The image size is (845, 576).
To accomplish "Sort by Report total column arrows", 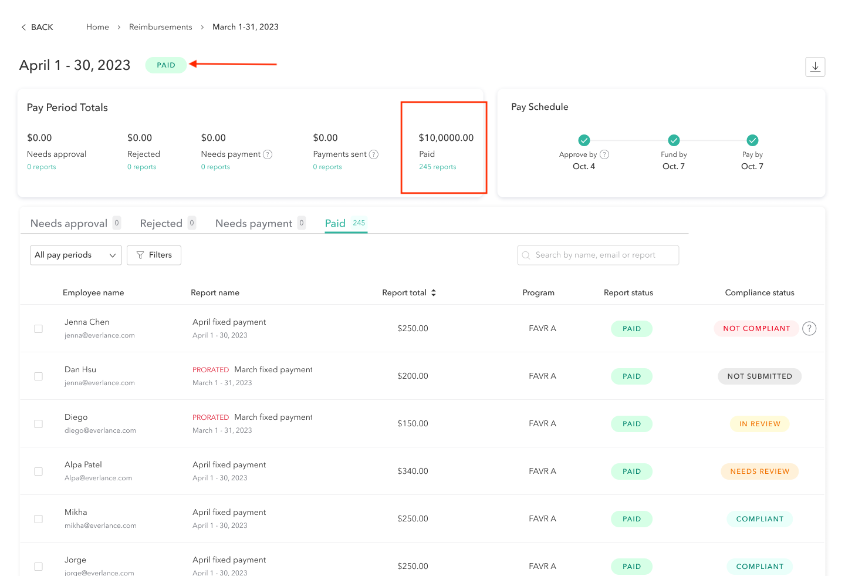I will coord(434,292).
